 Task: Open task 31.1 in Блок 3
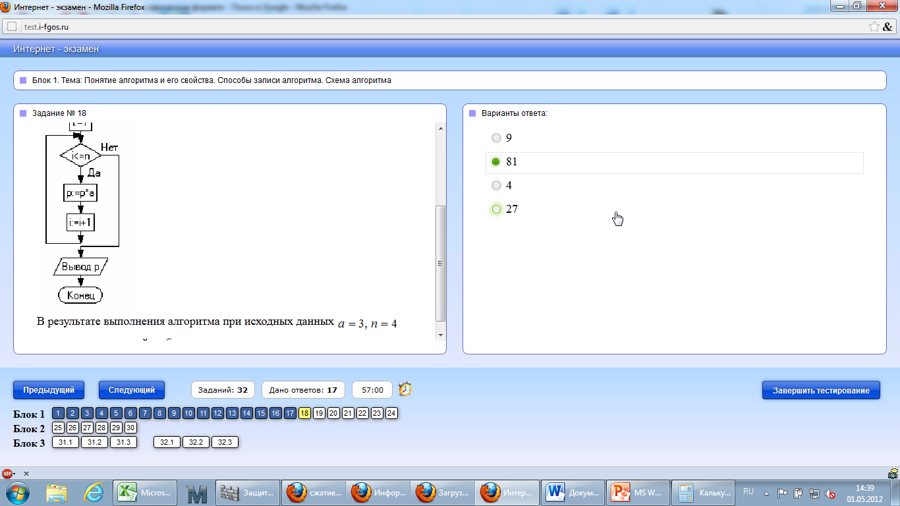tap(65, 442)
